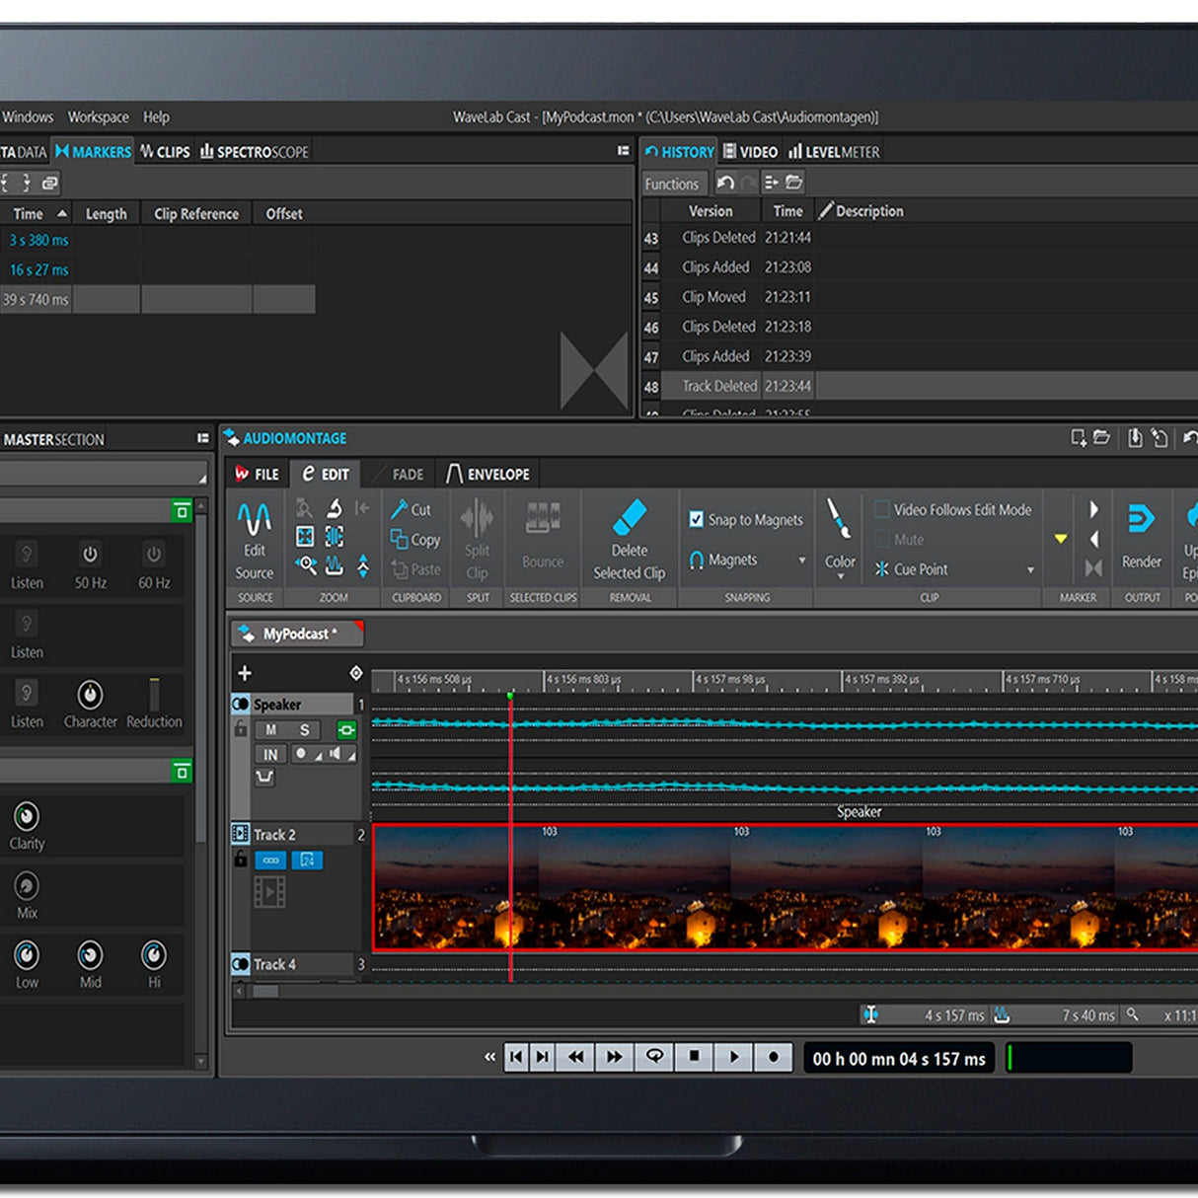Click the Copy icon in Clipboard group
The image size is (1198, 1198).
click(x=414, y=540)
